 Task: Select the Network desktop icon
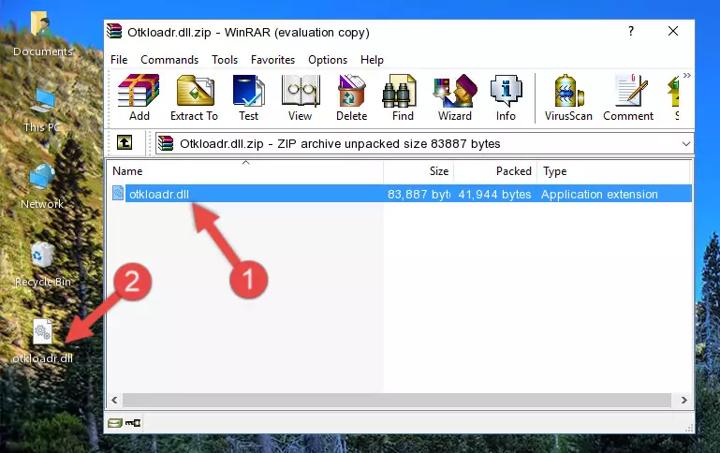click(42, 187)
